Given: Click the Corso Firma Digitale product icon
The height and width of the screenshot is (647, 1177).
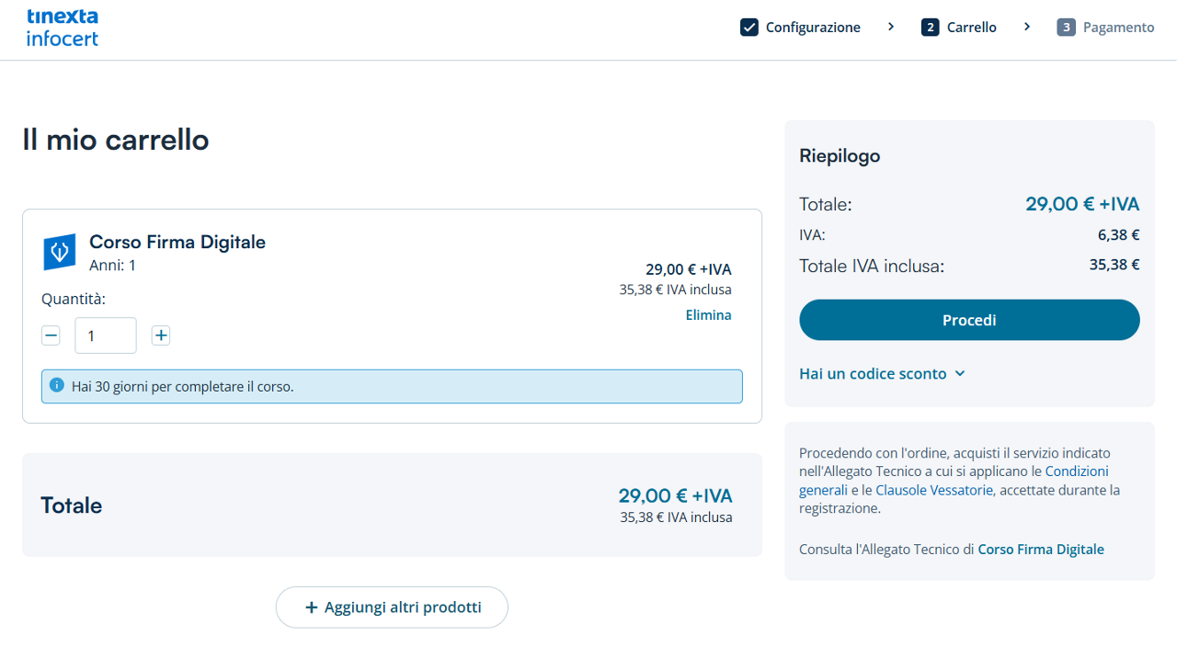Looking at the screenshot, I should (x=60, y=252).
